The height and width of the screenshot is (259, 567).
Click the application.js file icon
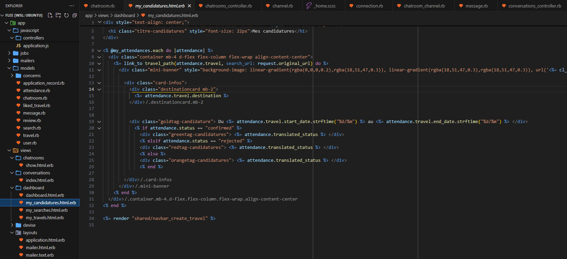coord(18,46)
